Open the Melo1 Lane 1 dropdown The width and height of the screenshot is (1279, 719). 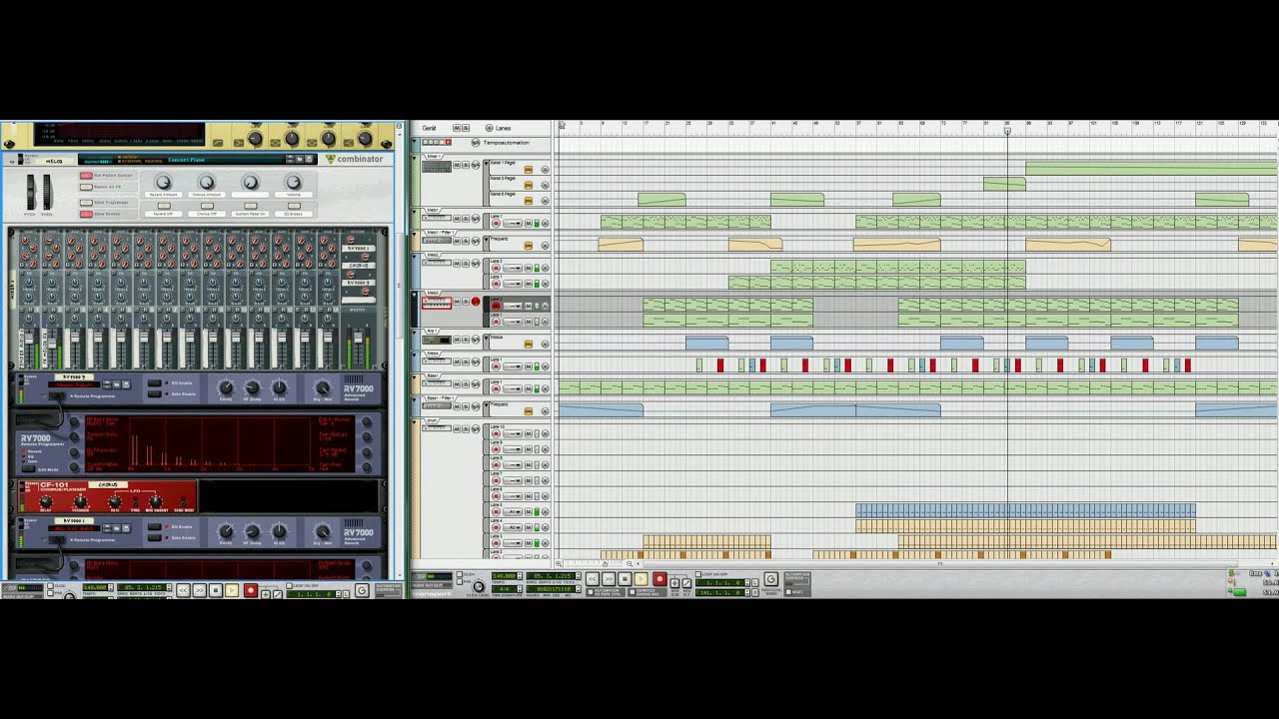513,223
